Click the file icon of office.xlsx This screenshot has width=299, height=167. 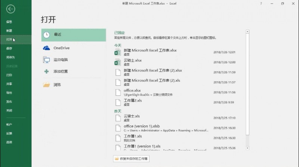click(x=118, y=92)
